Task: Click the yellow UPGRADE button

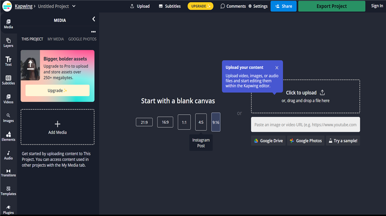Action: [200, 6]
